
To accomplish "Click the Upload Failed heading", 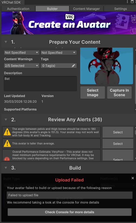I will (x=70, y=180).
